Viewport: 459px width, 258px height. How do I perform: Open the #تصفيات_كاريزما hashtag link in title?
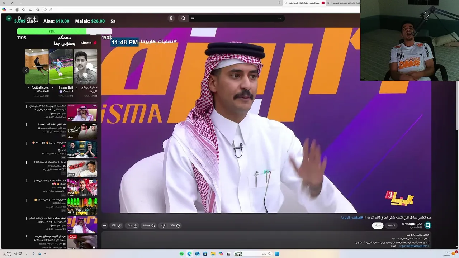352,218
